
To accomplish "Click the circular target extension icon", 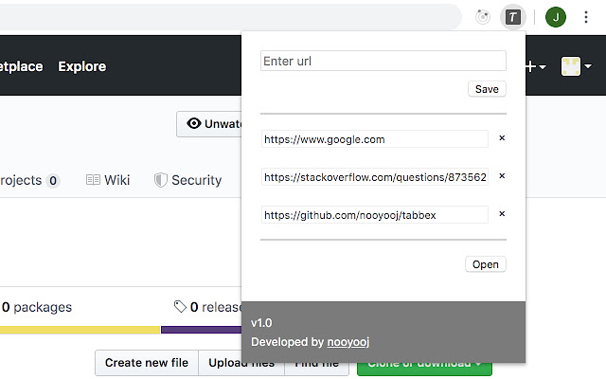I will 483,17.
